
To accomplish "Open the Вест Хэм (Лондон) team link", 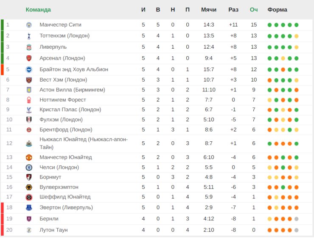I will pyautogui.click(x=63, y=80).
